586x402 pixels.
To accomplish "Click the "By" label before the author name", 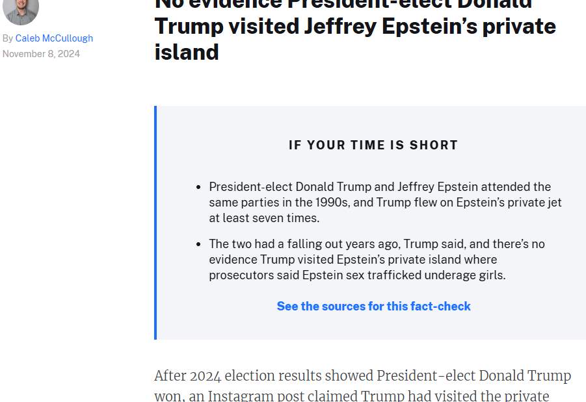I will click(x=7, y=38).
